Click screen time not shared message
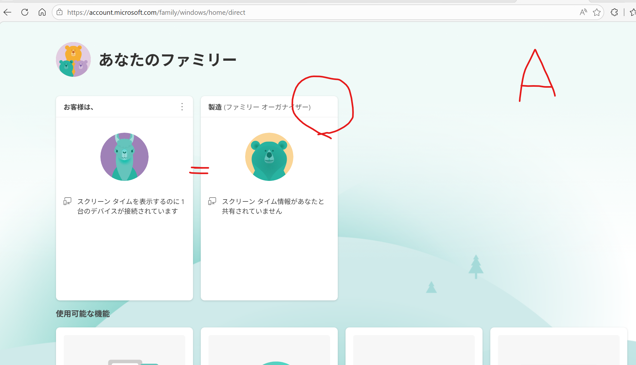The image size is (636, 365). point(273,206)
